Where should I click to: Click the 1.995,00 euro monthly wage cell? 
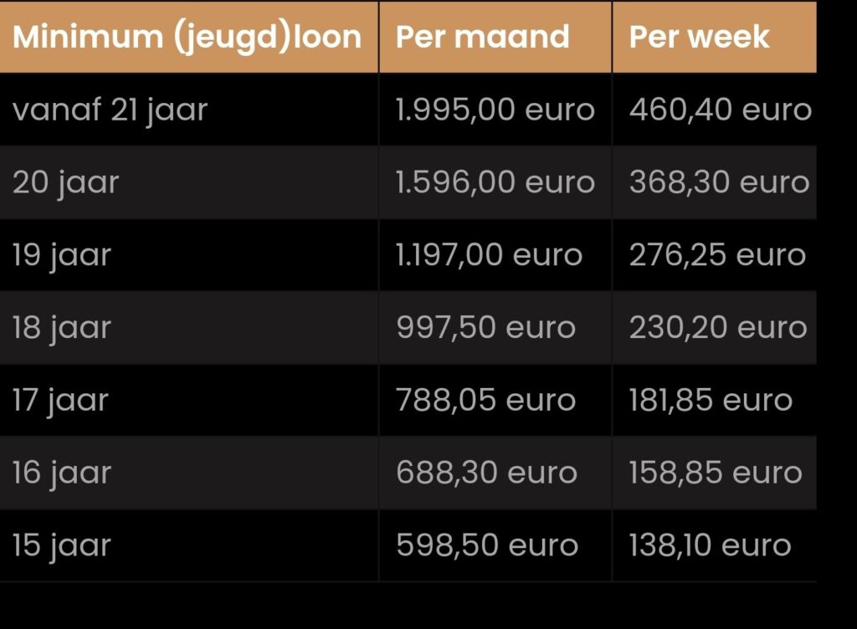coord(495,110)
